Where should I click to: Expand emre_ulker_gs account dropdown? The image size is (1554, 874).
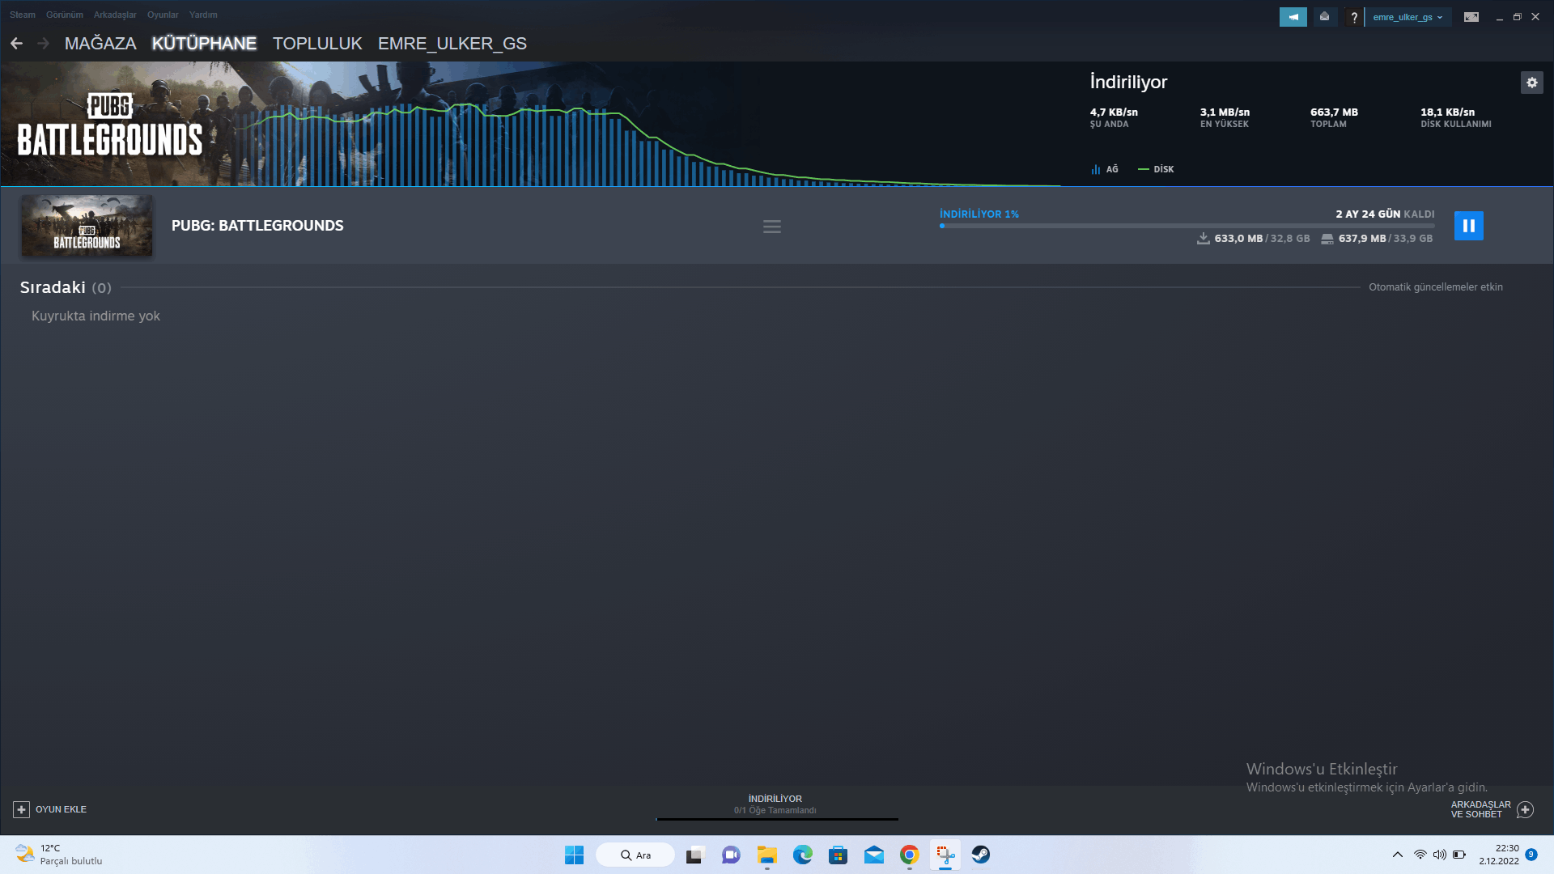pyautogui.click(x=1408, y=17)
